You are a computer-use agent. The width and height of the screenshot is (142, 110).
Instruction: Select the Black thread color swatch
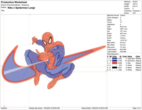click(115, 68)
